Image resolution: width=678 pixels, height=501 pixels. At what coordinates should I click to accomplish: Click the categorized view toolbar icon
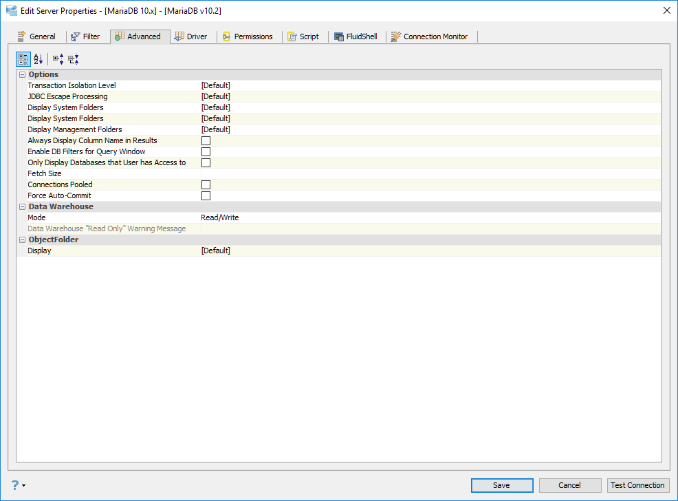[x=23, y=58]
